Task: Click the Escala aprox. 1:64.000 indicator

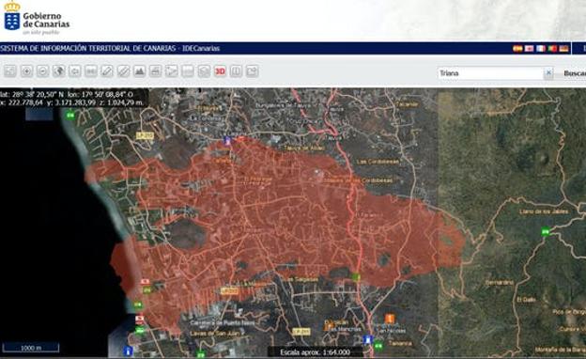Action: 315,351
